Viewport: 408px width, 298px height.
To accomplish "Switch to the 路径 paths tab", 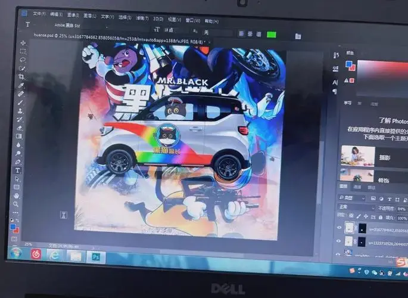I will tap(371, 187).
